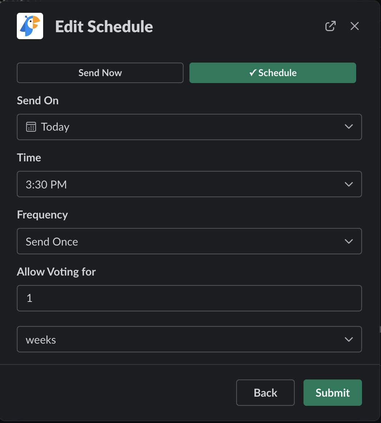Click the chevron arrow in Frequency field
381x423 pixels.
point(348,241)
